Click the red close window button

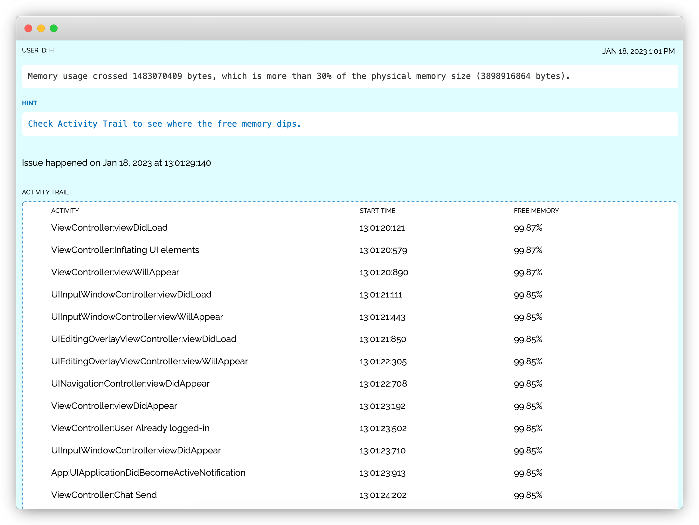[x=28, y=29]
